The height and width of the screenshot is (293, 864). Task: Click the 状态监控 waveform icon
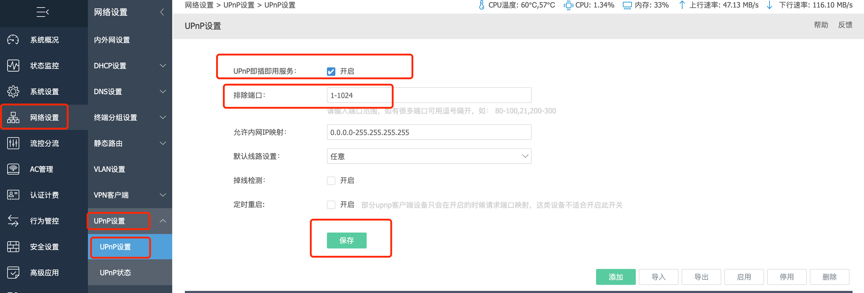[x=13, y=66]
